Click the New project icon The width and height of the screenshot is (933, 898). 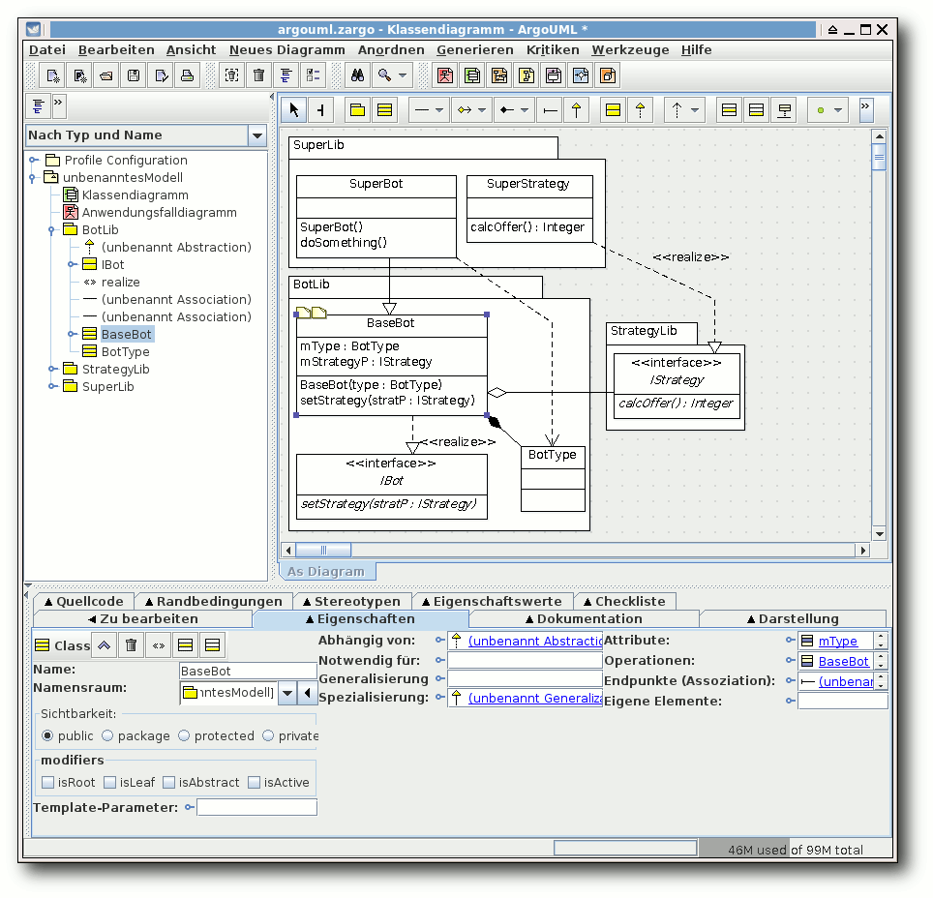[x=53, y=75]
